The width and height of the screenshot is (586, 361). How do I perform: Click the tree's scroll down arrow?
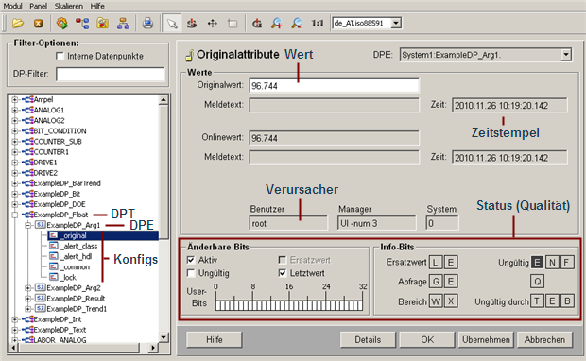click(164, 337)
